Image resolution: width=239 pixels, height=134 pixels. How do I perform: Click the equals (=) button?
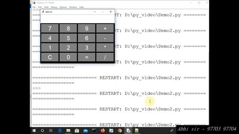pyautogui.click(x=87, y=57)
